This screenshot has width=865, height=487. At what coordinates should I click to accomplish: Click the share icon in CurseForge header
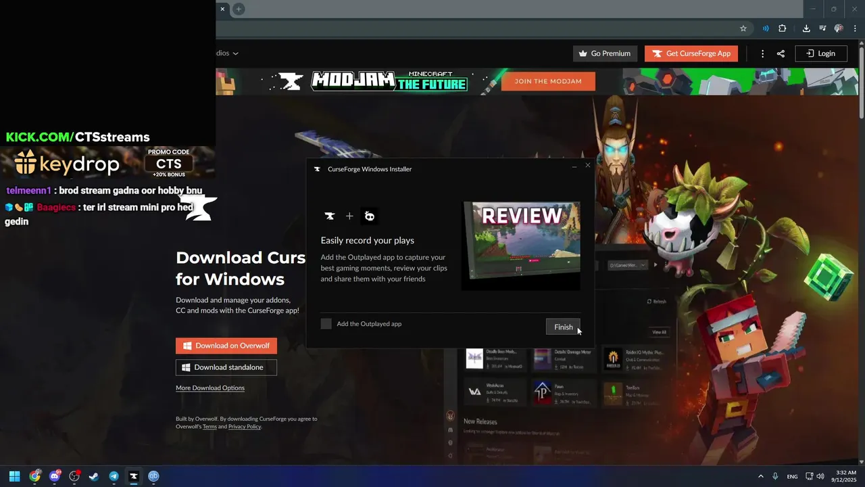pyautogui.click(x=781, y=53)
